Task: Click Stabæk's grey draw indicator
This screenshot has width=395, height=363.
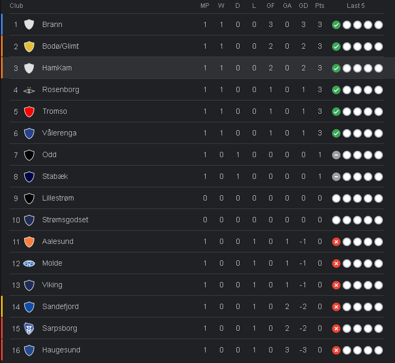Action: tap(336, 177)
